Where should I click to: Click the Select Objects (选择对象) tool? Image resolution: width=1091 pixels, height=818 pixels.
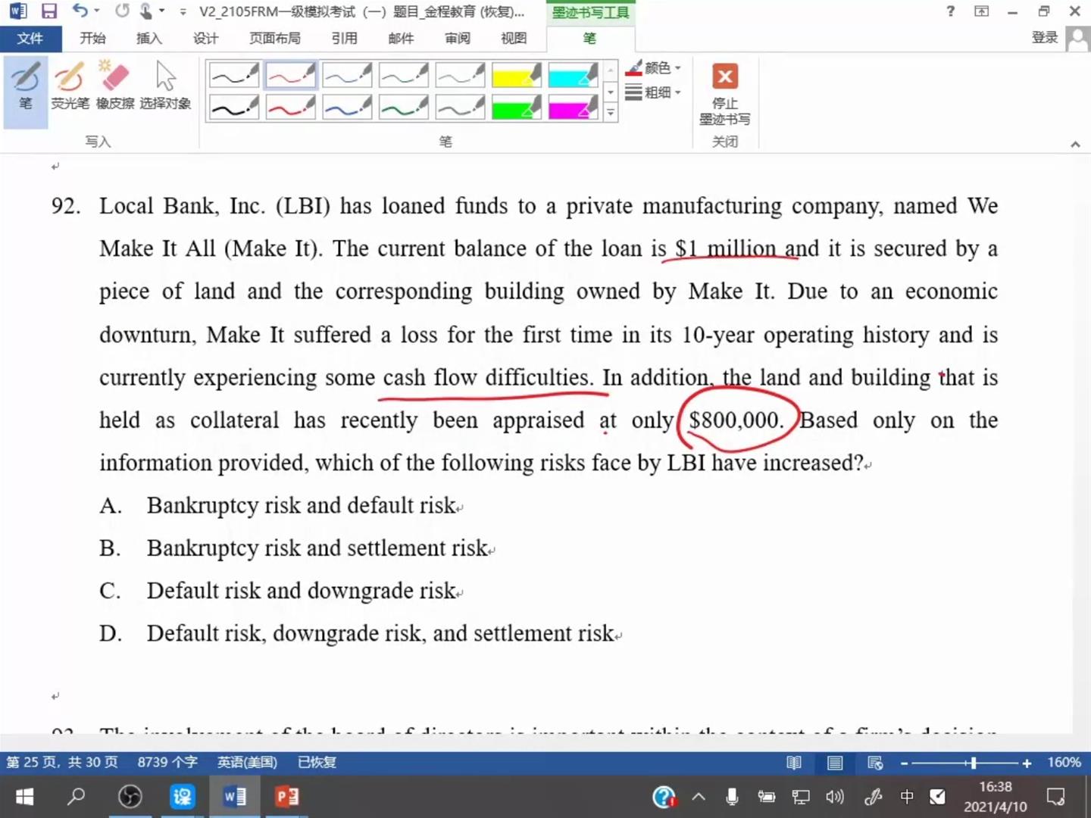tap(165, 88)
